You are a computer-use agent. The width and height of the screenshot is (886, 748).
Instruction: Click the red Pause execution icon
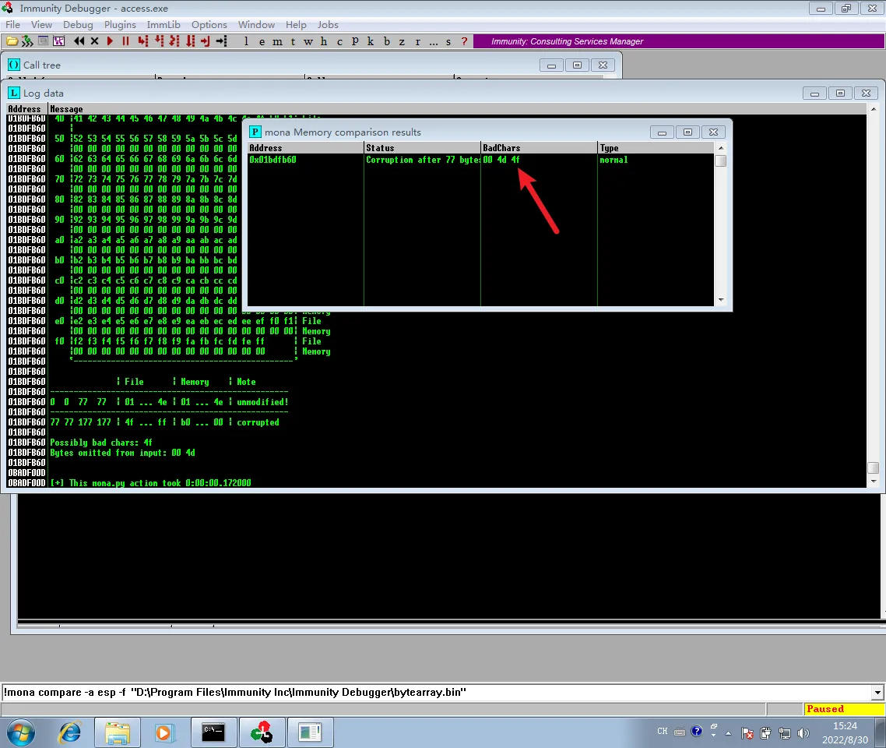(125, 41)
